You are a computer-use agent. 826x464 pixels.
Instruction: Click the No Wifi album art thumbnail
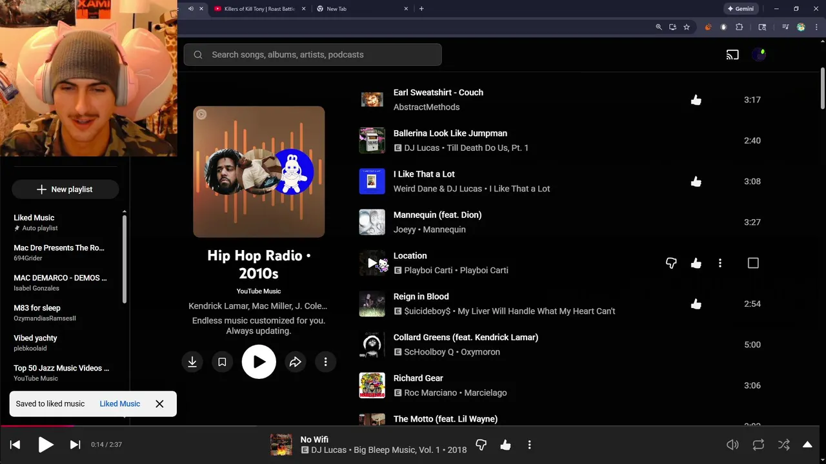pyautogui.click(x=281, y=445)
